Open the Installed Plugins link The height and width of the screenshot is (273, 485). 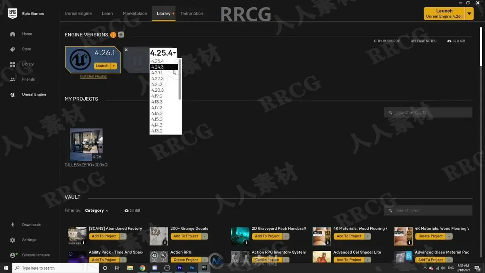93,76
